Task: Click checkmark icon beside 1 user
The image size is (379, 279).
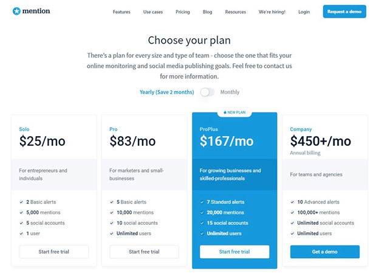Action: coord(21,233)
